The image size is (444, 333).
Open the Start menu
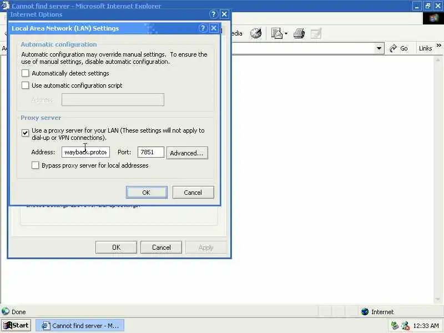(16, 325)
